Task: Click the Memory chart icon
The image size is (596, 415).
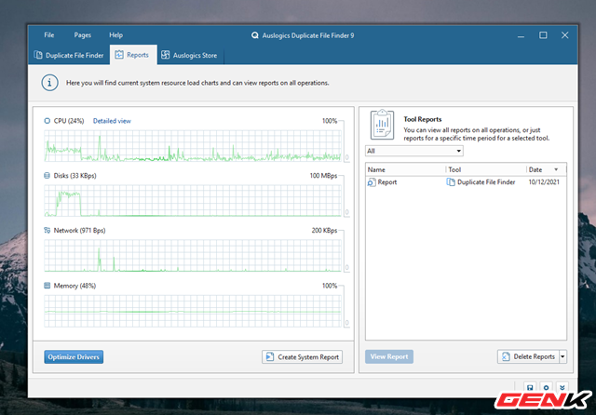Action: 47,285
